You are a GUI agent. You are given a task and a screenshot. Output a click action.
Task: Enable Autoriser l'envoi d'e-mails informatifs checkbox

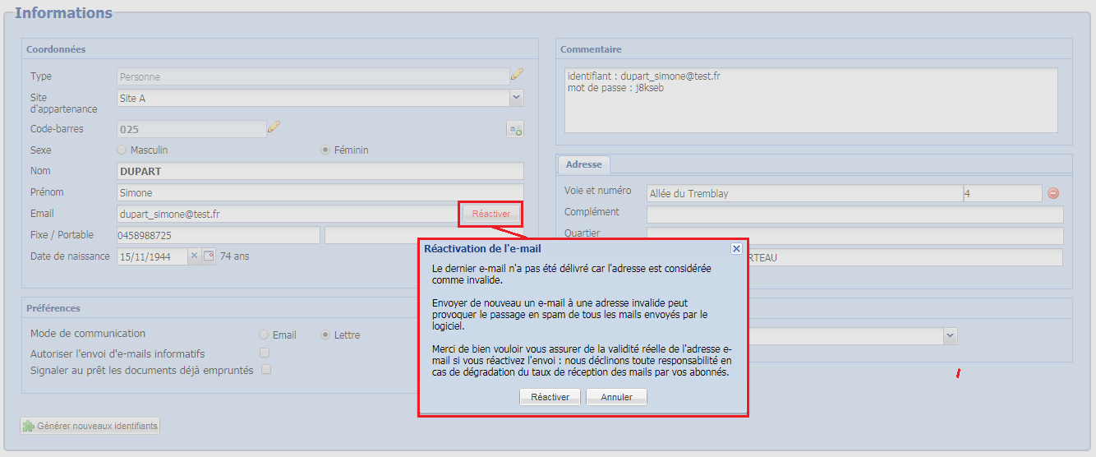(x=265, y=353)
